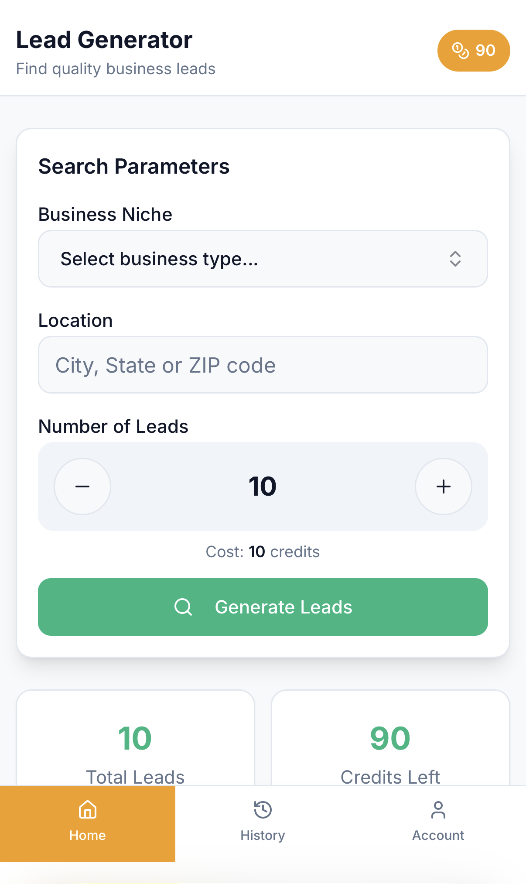Open History via the clock icon
526x884 pixels.
(x=262, y=809)
